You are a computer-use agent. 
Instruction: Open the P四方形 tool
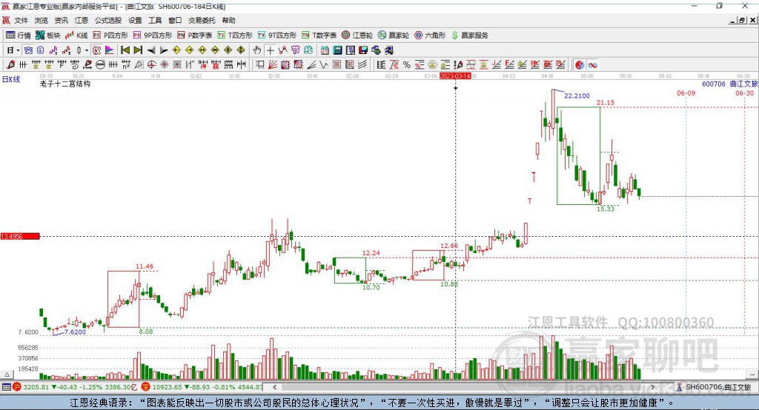point(110,36)
